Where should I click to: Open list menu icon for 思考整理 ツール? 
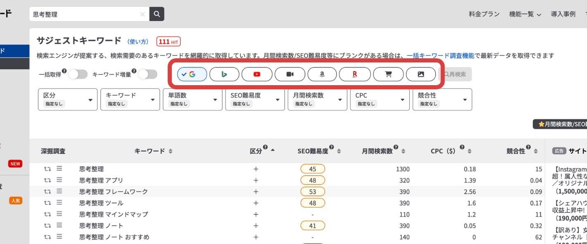(x=59, y=203)
